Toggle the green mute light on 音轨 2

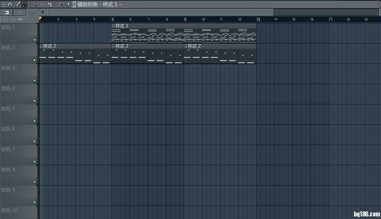click(35, 60)
